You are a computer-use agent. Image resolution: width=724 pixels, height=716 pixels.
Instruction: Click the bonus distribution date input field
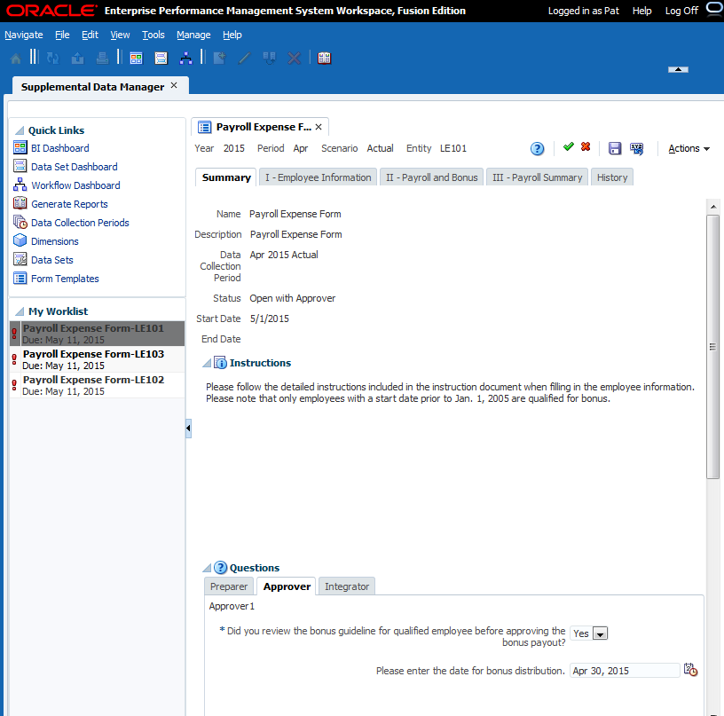tap(625, 670)
